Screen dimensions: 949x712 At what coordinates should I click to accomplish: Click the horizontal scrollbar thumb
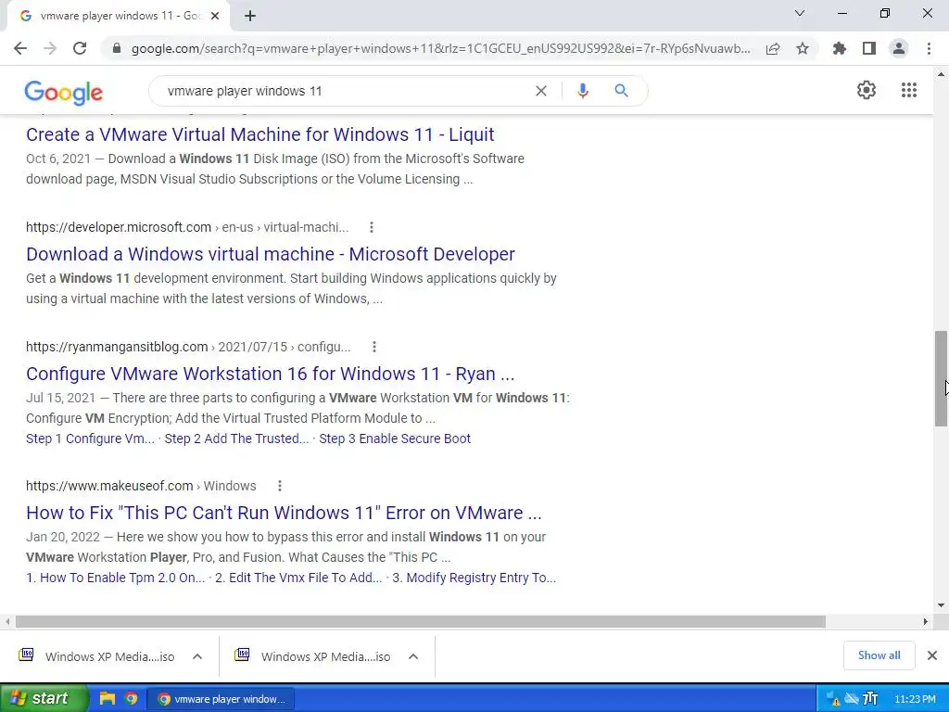(421, 622)
